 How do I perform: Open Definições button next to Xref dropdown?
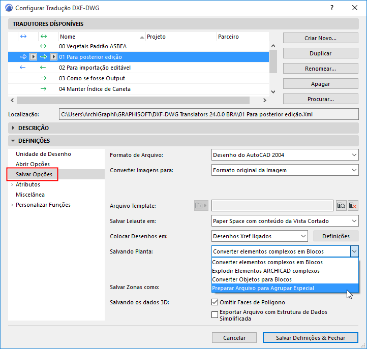336,236
